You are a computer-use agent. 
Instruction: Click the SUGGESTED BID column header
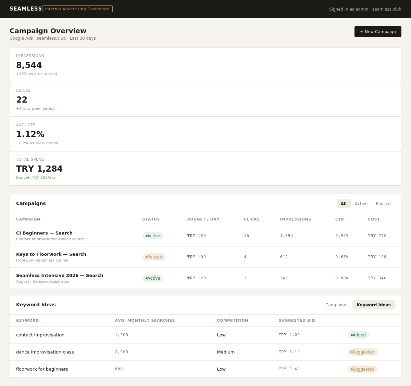(297, 321)
